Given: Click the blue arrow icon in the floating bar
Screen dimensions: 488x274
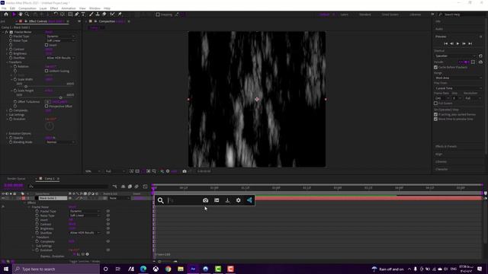Looking at the screenshot, I should click(249, 200).
